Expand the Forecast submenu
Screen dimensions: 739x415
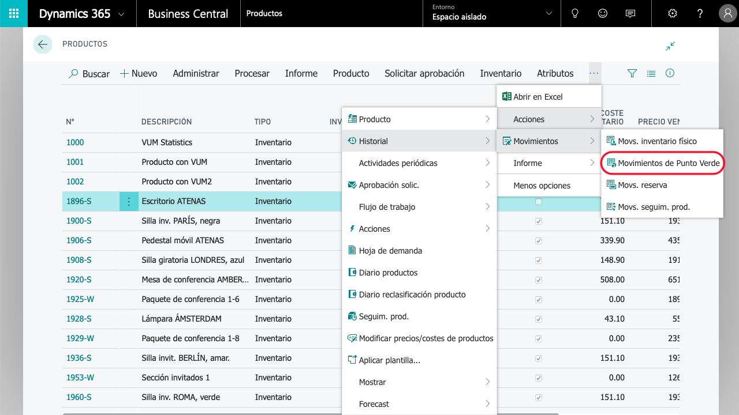click(419, 404)
